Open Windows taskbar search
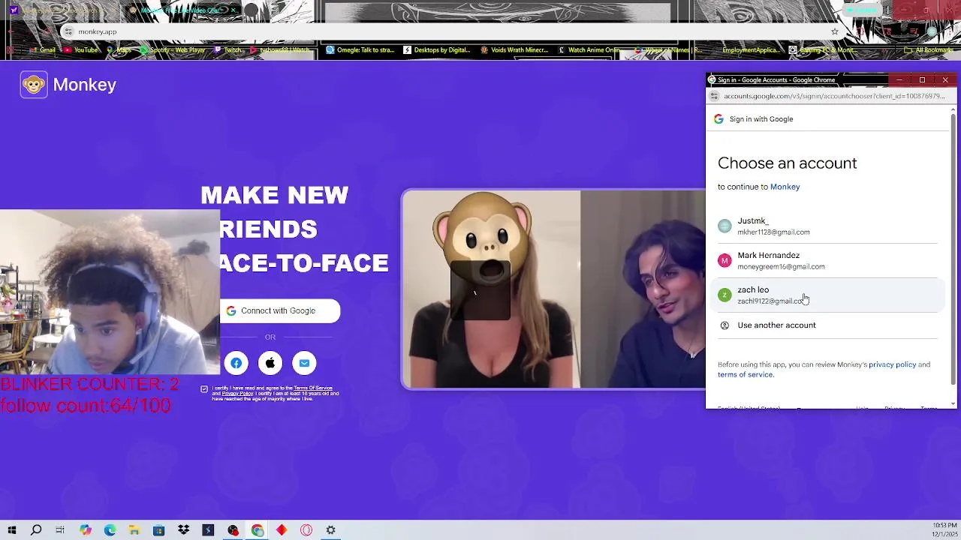The width and height of the screenshot is (961, 540). pyautogui.click(x=36, y=530)
